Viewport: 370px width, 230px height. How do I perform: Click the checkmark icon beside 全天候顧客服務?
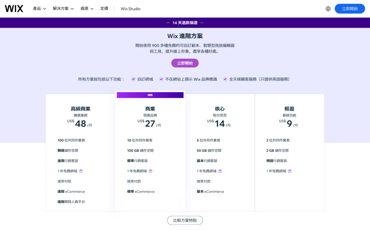pyautogui.click(x=225, y=79)
